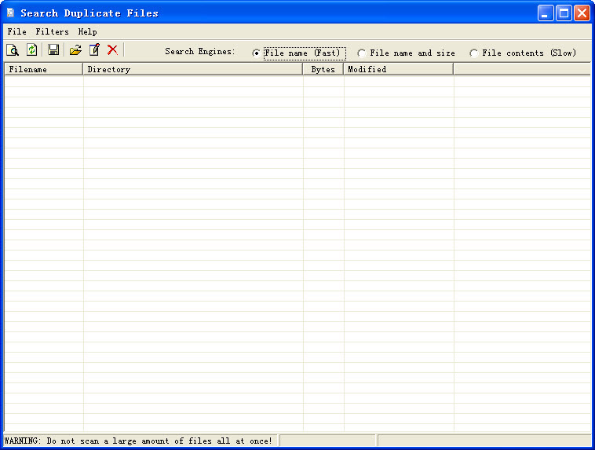Open the Filters menu

(x=52, y=32)
